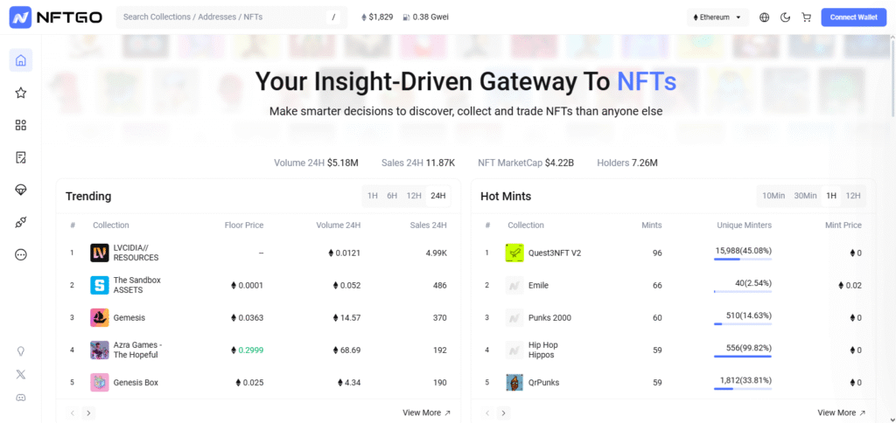Click the search collections input field
The image size is (896, 423).
pos(231,17)
